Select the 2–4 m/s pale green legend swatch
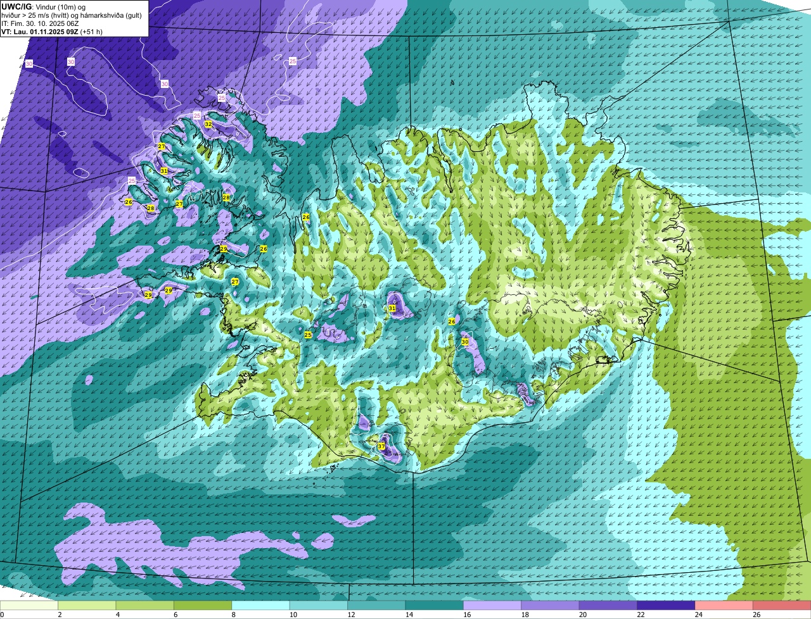This screenshot has width=811, height=619. click(88, 606)
